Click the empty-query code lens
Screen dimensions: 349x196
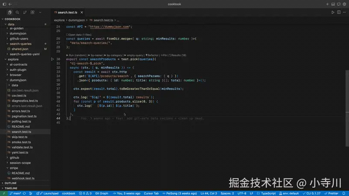click(x=133, y=55)
